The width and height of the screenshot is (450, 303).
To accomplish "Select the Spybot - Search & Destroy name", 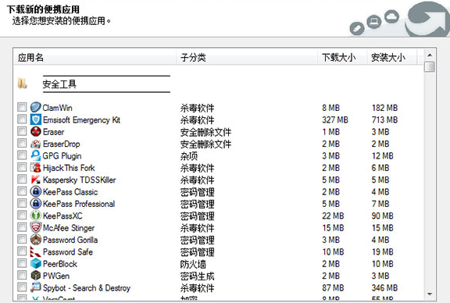I will [87, 288].
